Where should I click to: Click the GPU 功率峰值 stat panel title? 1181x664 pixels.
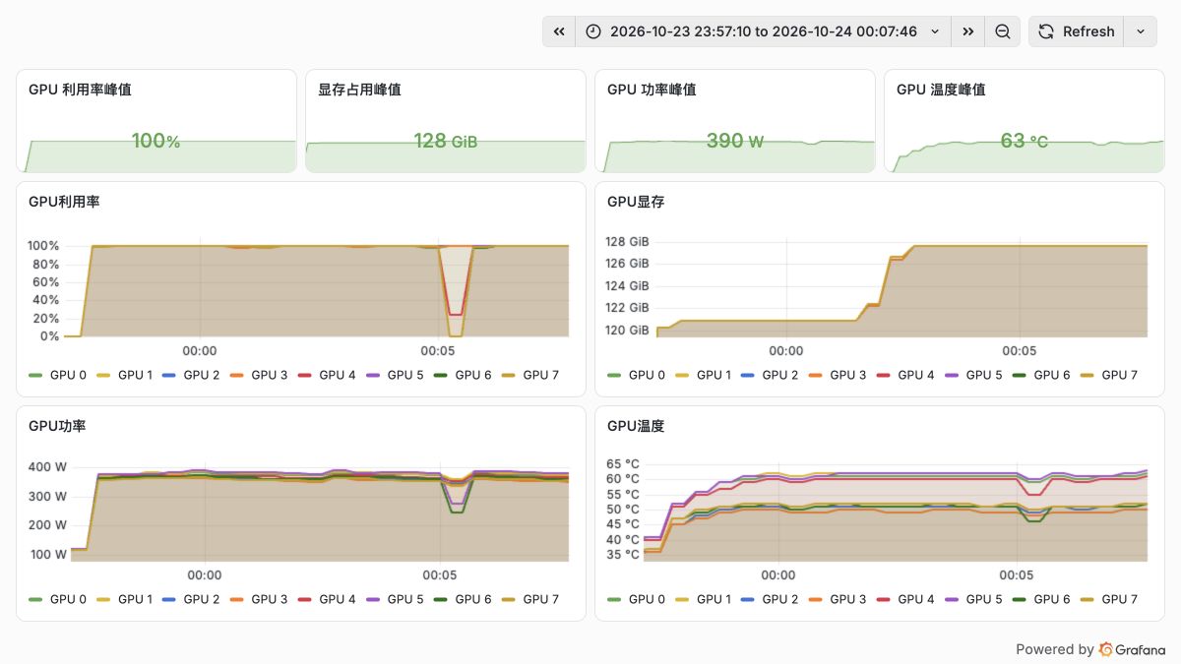(x=652, y=90)
